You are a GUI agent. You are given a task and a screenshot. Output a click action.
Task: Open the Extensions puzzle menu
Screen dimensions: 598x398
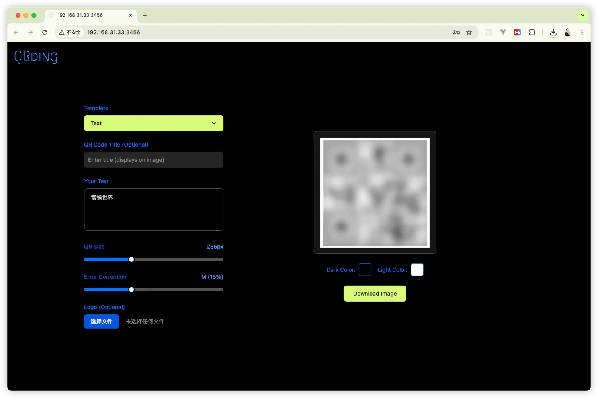[532, 32]
